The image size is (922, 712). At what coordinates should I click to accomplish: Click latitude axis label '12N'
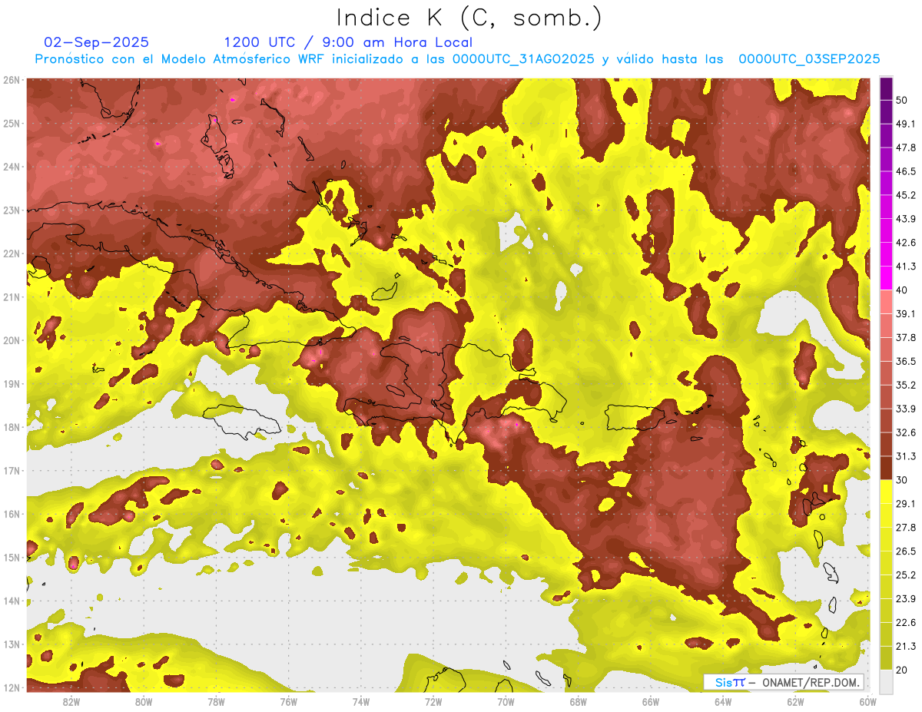pos(12,687)
